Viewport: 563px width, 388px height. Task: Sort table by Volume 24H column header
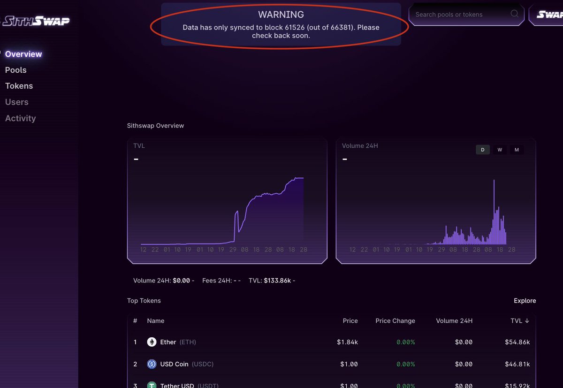(454, 321)
